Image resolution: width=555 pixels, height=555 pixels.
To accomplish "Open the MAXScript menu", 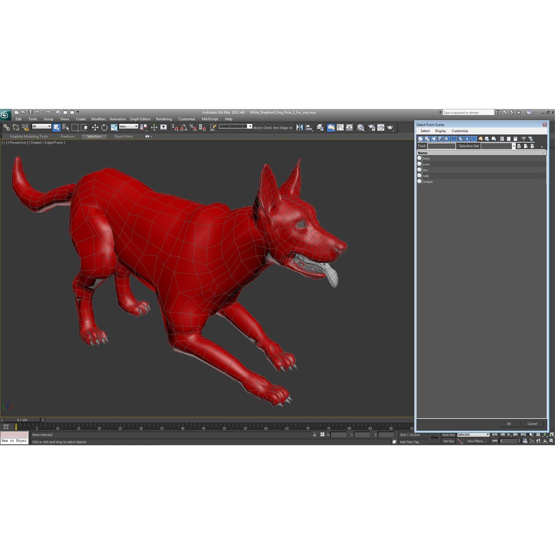I will (210, 119).
